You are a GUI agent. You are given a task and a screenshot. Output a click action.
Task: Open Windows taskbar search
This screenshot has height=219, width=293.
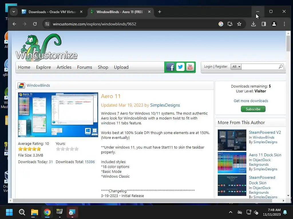22,212
